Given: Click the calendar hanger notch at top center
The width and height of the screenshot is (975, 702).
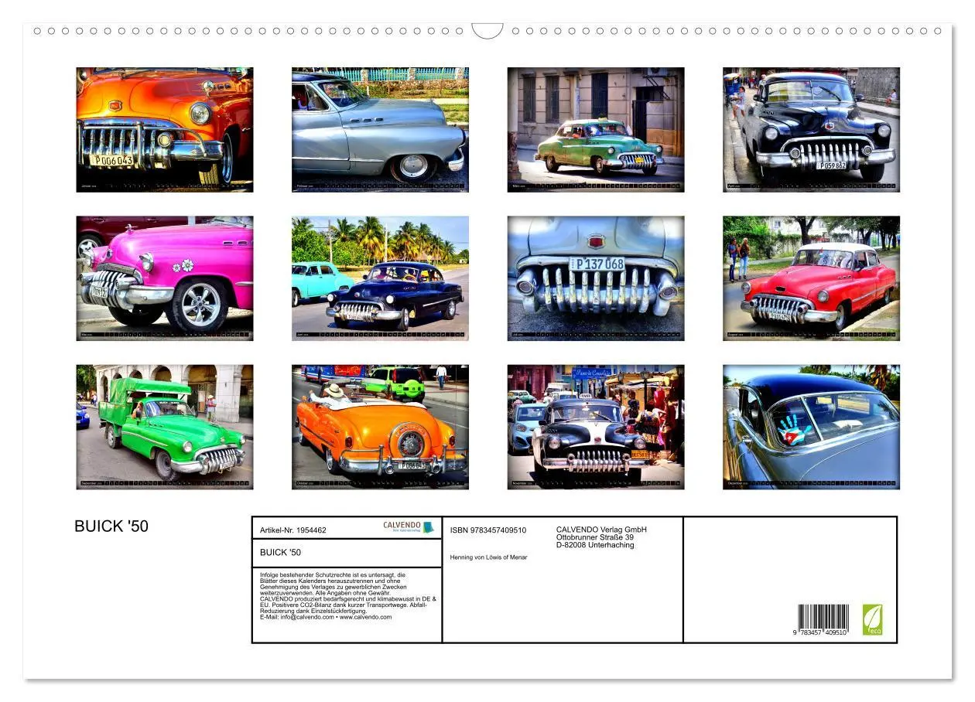Looking at the screenshot, I should (487, 31).
